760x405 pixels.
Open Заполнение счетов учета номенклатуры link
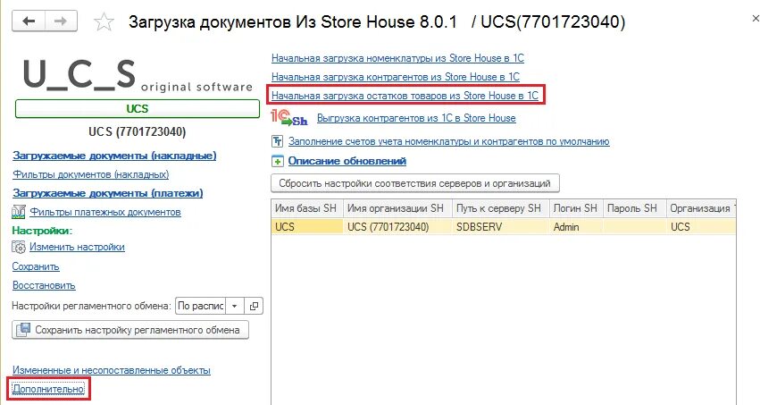coord(449,141)
